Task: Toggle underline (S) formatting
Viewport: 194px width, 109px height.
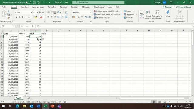Action: point(23,17)
